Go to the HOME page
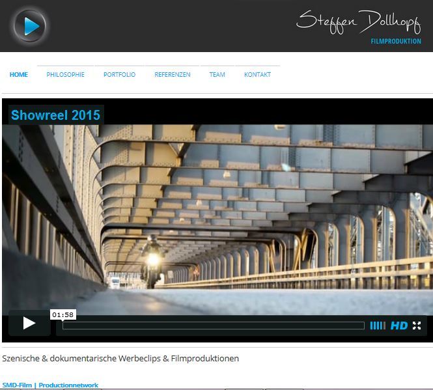The image size is (433, 390). pos(19,75)
